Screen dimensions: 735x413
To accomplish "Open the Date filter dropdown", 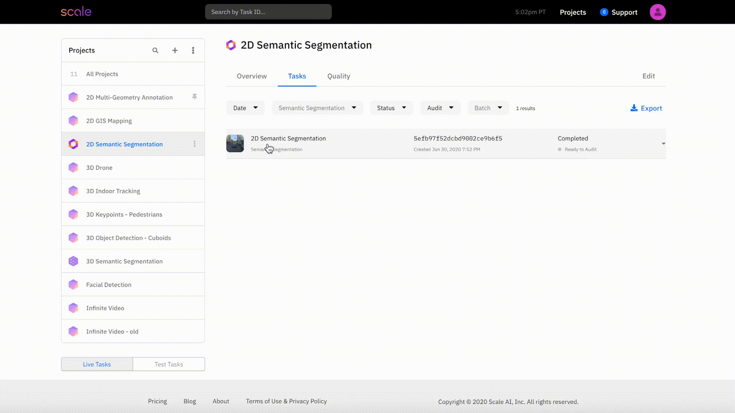I will [x=245, y=108].
